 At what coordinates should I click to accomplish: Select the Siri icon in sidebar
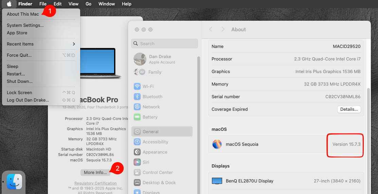137,162
